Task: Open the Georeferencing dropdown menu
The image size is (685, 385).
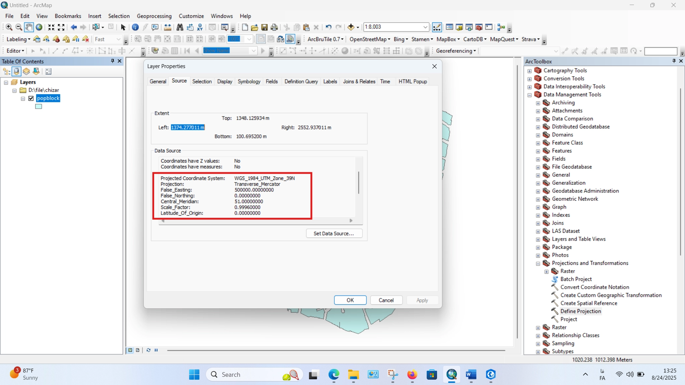Action: click(x=456, y=51)
